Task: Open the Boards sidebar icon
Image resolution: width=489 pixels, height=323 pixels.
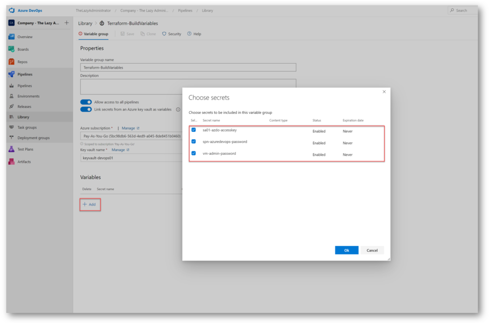Action: pos(11,49)
